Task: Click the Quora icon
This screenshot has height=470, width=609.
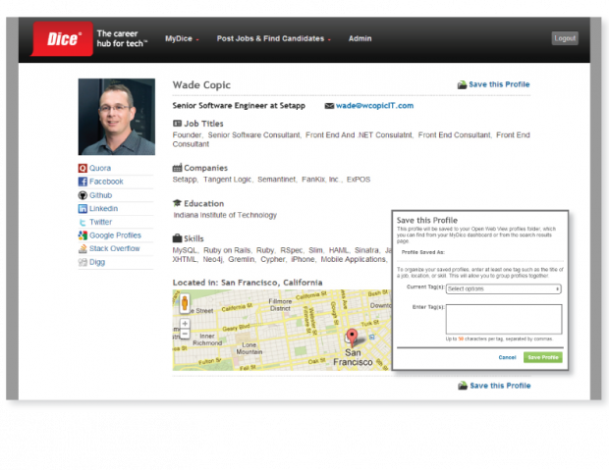Action: 83,168
